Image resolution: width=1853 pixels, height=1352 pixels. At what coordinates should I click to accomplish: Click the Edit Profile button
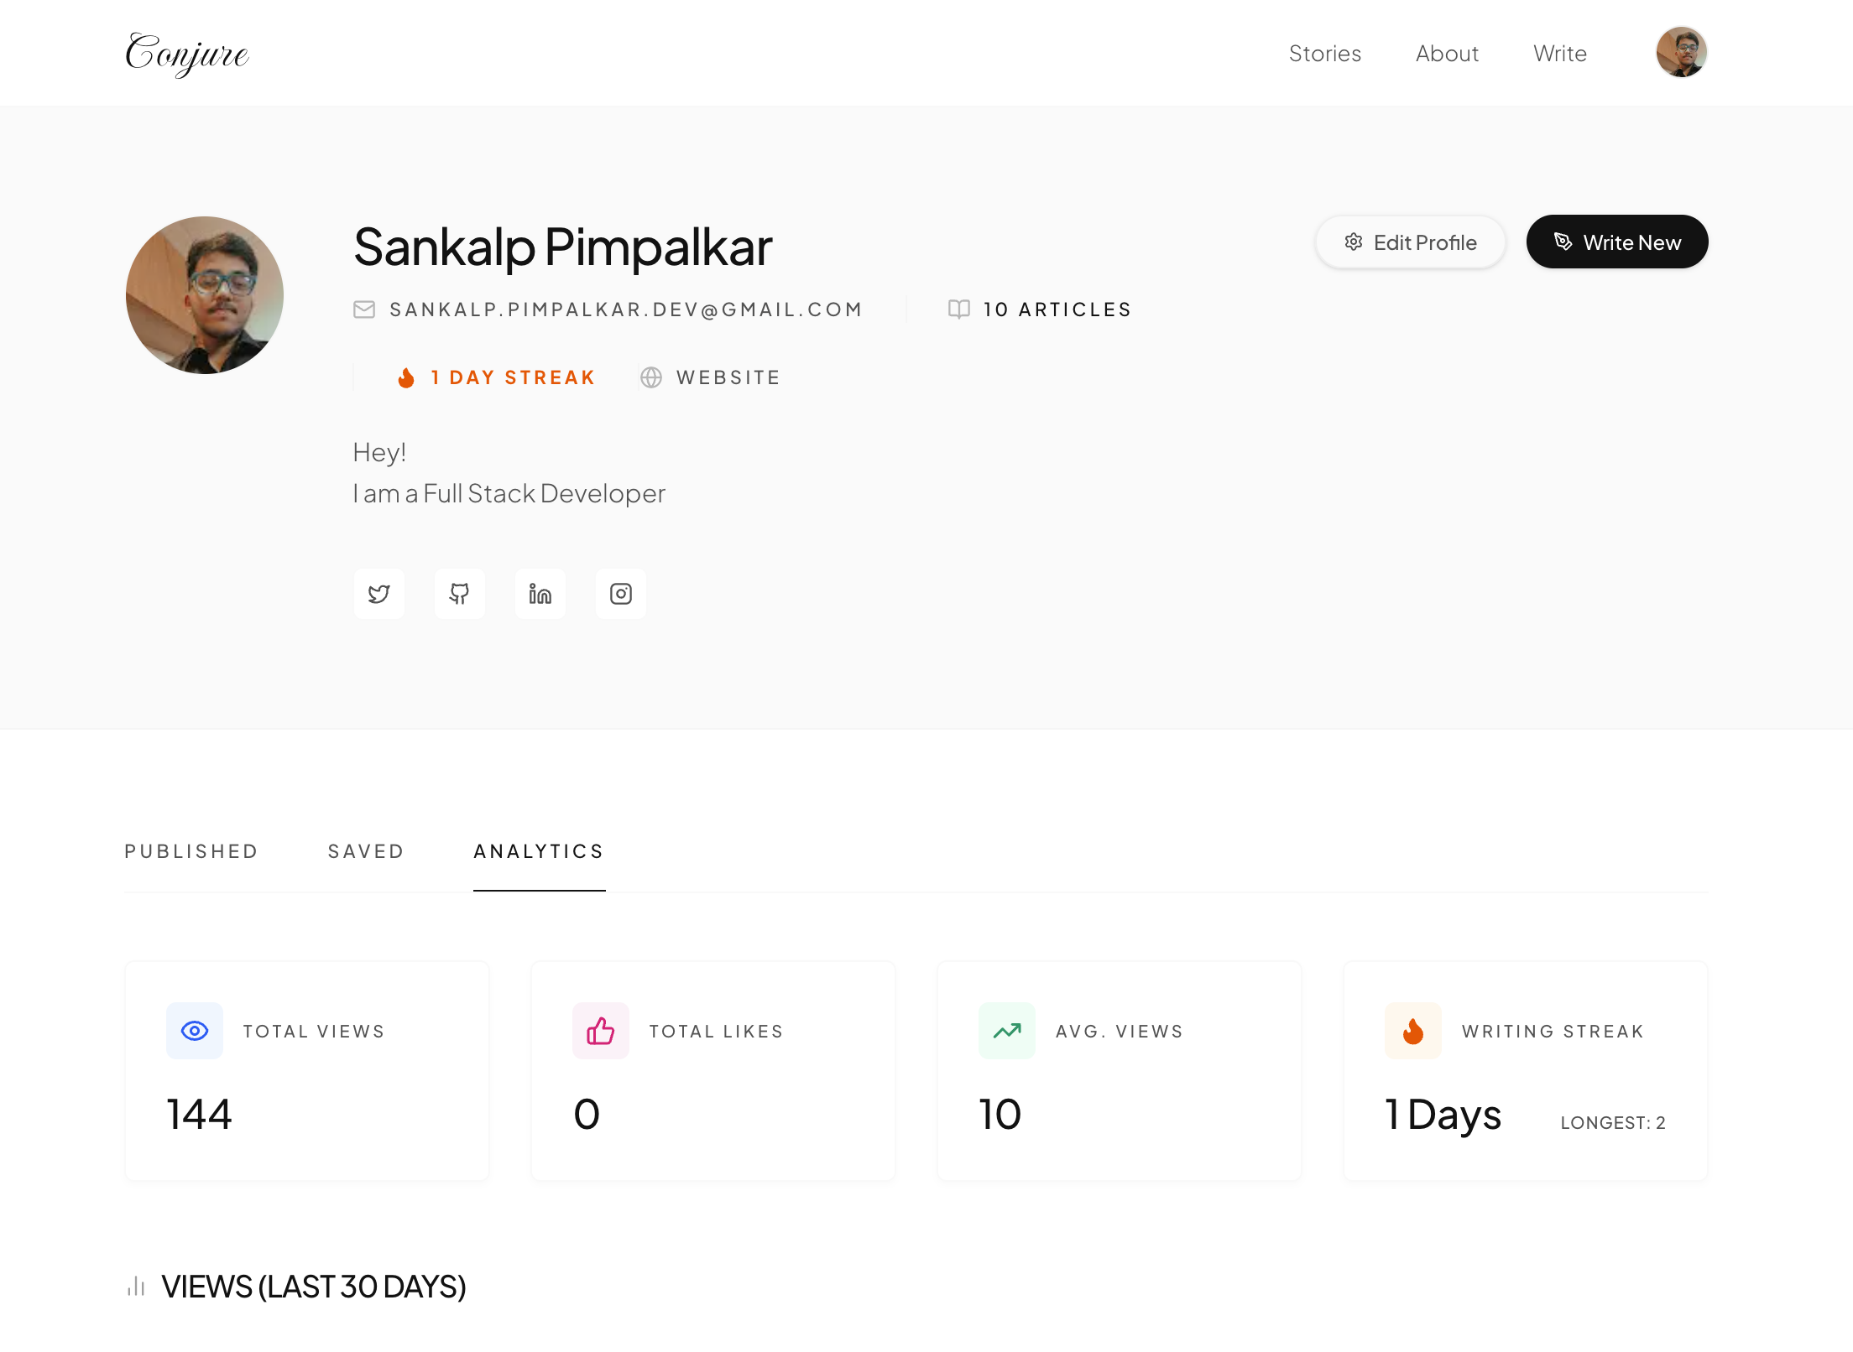[x=1410, y=242]
